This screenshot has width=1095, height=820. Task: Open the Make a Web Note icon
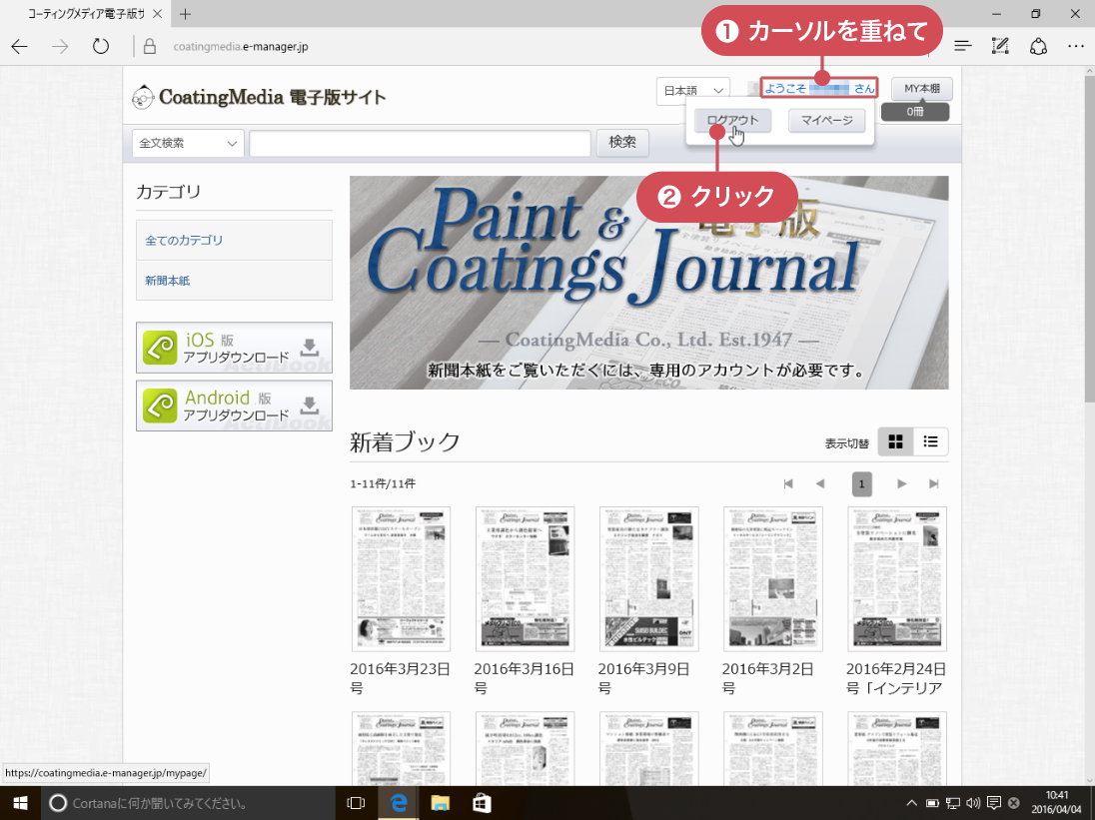[1000, 46]
